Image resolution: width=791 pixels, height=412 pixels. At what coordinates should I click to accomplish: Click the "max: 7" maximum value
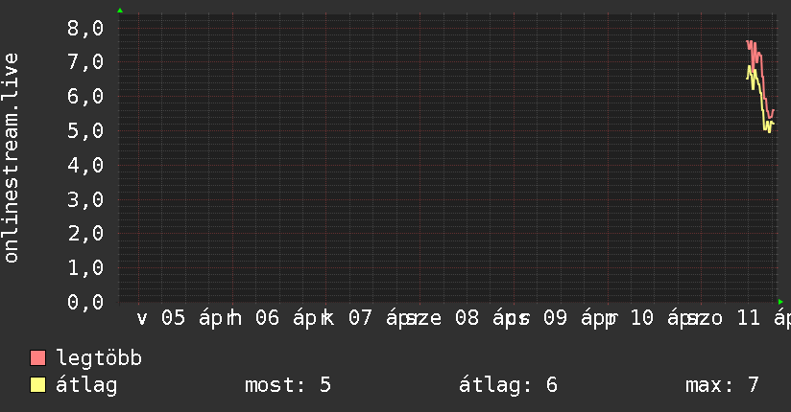722,385
